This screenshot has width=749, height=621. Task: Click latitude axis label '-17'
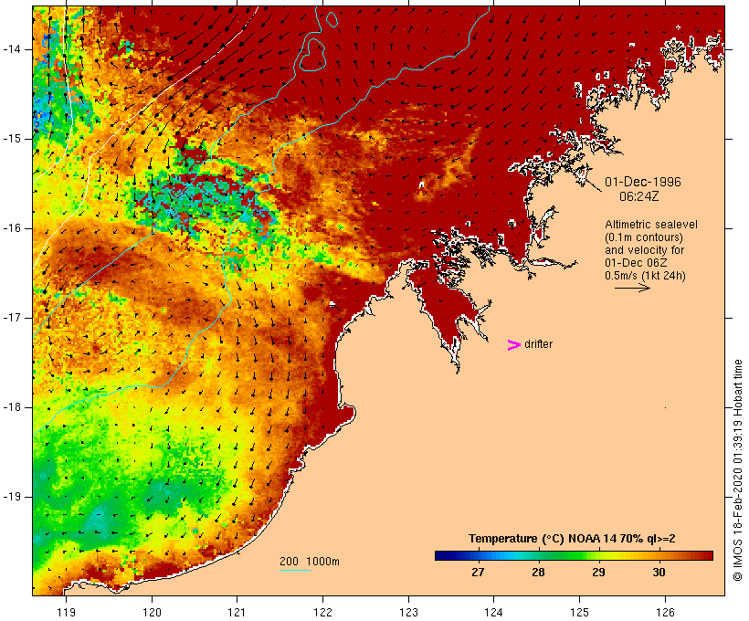[x=11, y=318]
